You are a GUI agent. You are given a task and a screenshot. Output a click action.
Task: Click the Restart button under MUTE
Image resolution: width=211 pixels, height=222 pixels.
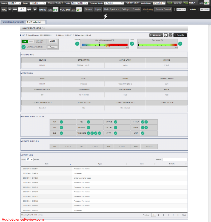click(52, 47)
